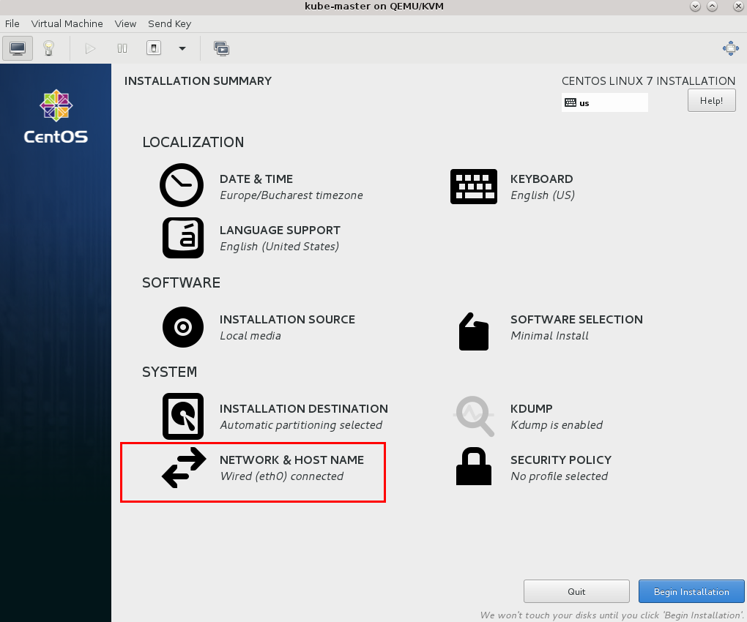Show the graphical console view

pos(18,48)
